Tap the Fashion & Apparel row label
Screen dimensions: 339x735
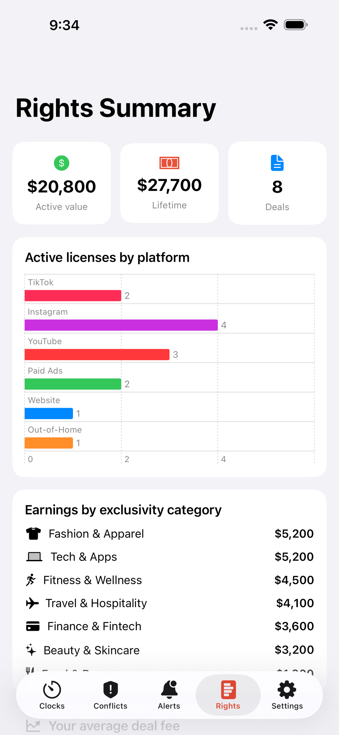click(96, 534)
